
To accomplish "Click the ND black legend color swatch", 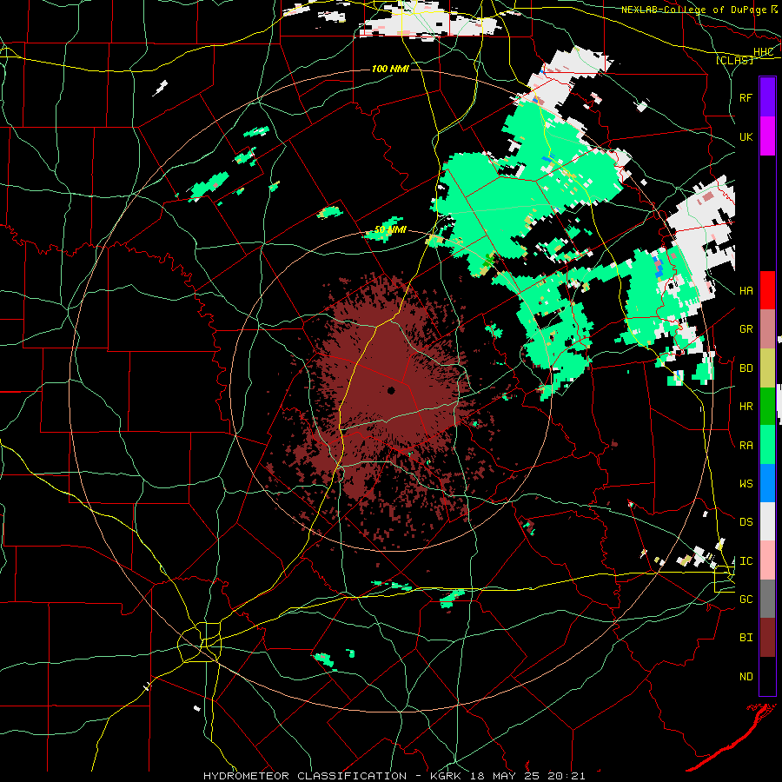I will [767, 676].
